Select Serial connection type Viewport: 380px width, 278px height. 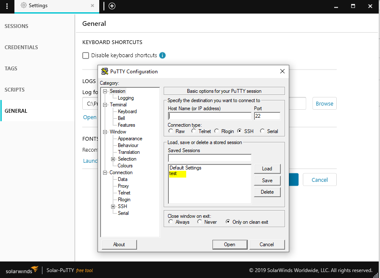pos(262,131)
